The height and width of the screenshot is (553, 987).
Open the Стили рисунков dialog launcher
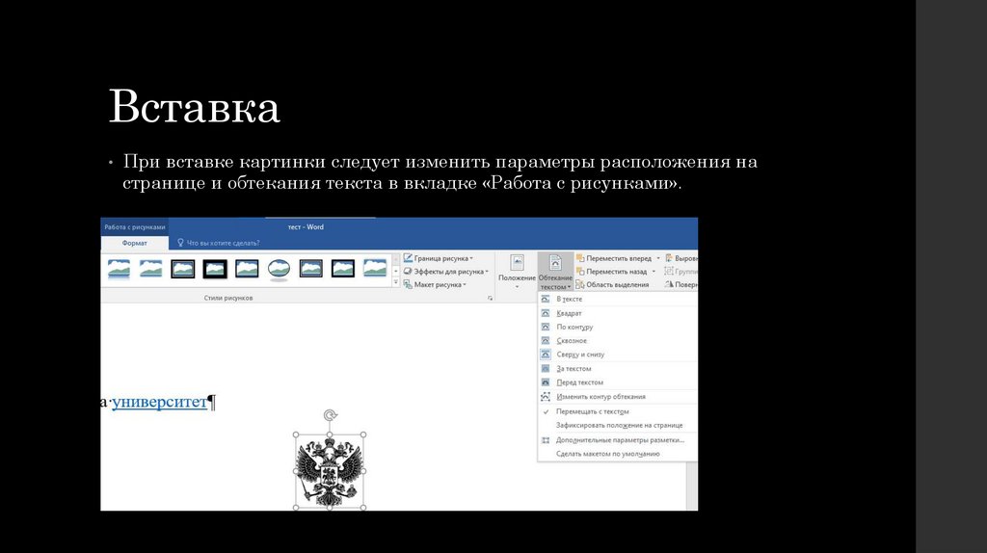coord(490,299)
